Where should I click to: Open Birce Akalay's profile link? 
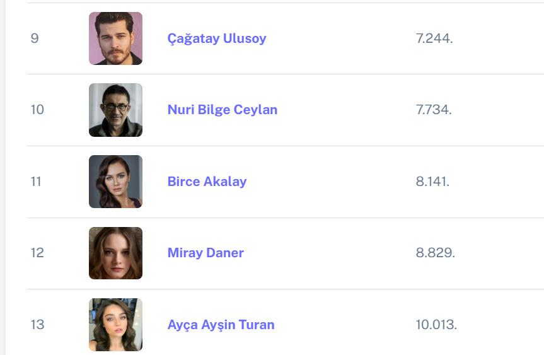pyautogui.click(x=207, y=182)
